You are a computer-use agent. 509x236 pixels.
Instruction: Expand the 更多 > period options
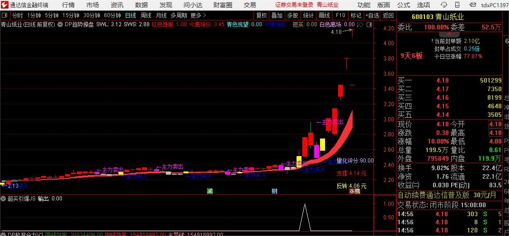tap(198, 15)
